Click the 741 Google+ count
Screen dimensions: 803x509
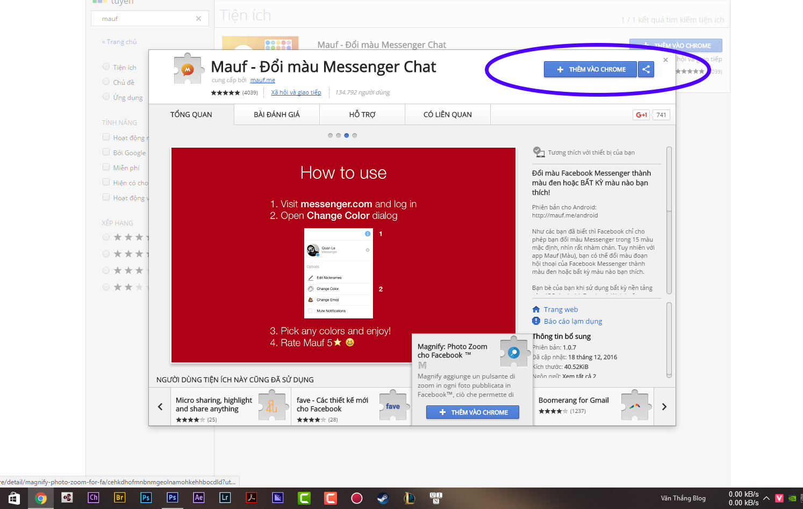(661, 115)
